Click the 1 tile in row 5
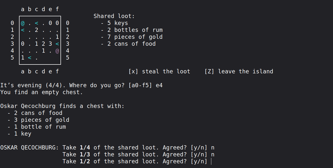This screenshot has height=168, width=333. point(23,58)
